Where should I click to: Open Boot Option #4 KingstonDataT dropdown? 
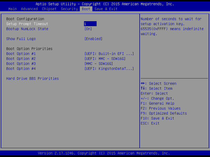pos(109,69)
